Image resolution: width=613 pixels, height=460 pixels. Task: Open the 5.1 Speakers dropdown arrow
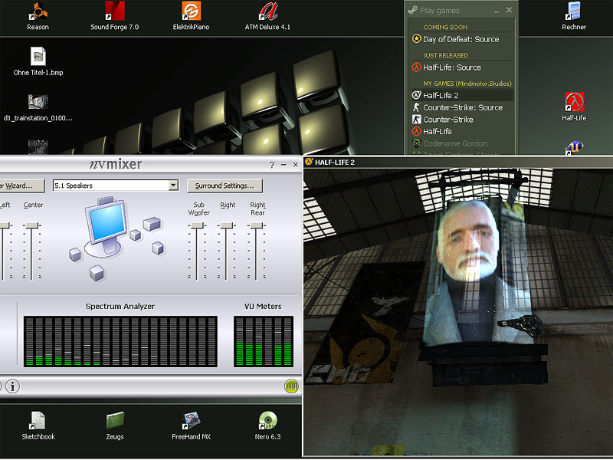[173, 185]
